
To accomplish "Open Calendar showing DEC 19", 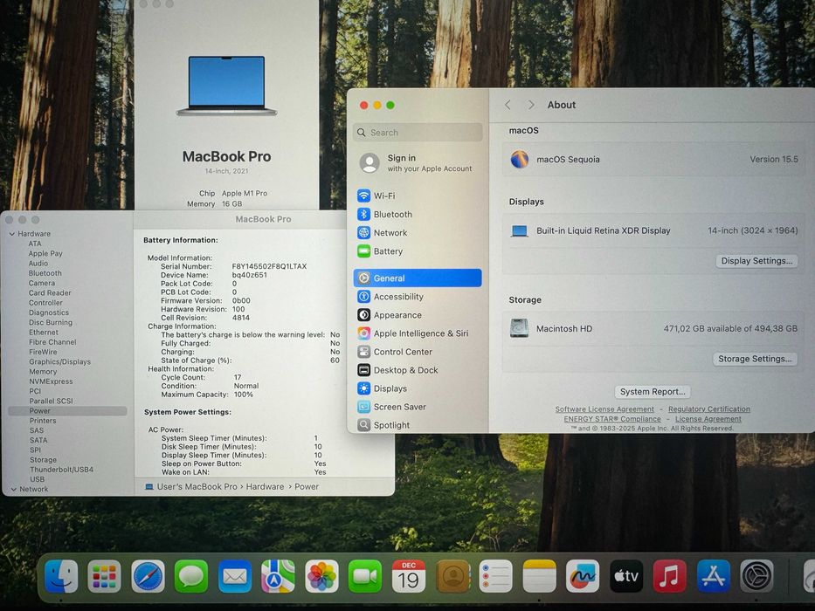I will (409, 576).
